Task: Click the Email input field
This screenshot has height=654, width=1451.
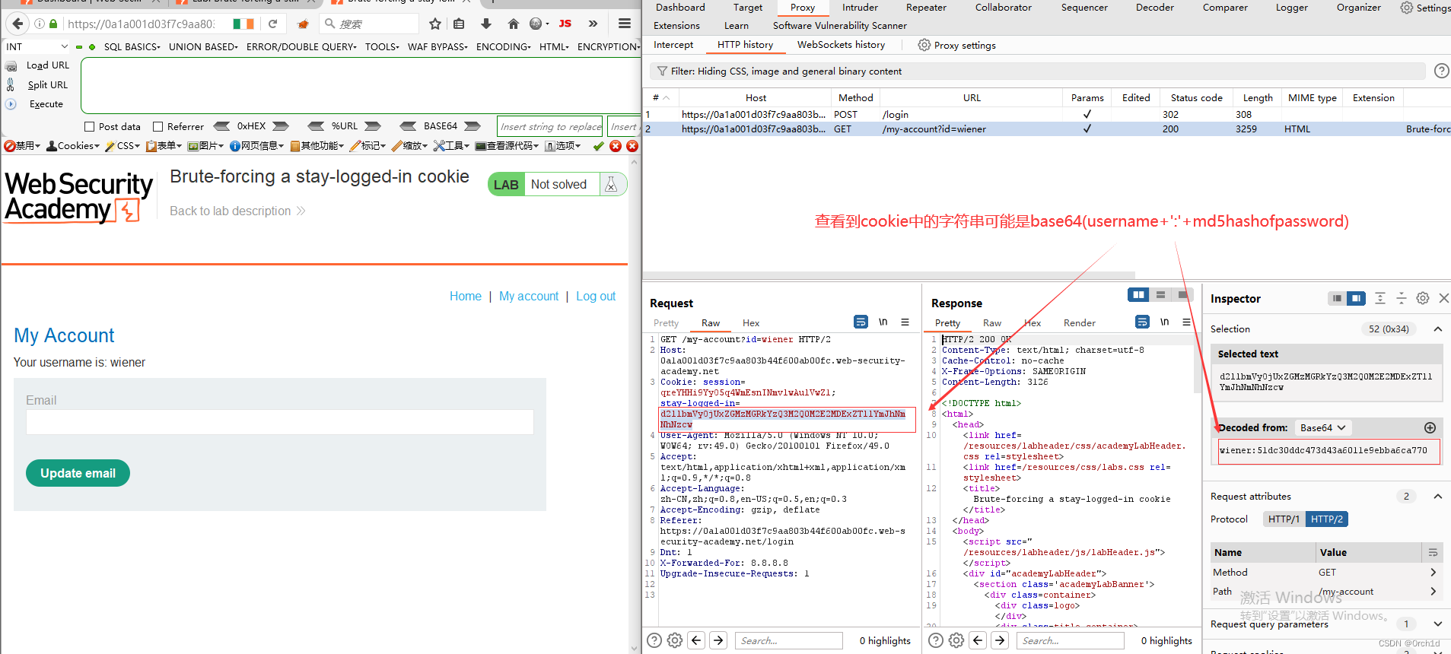Action: pos(280,422)
